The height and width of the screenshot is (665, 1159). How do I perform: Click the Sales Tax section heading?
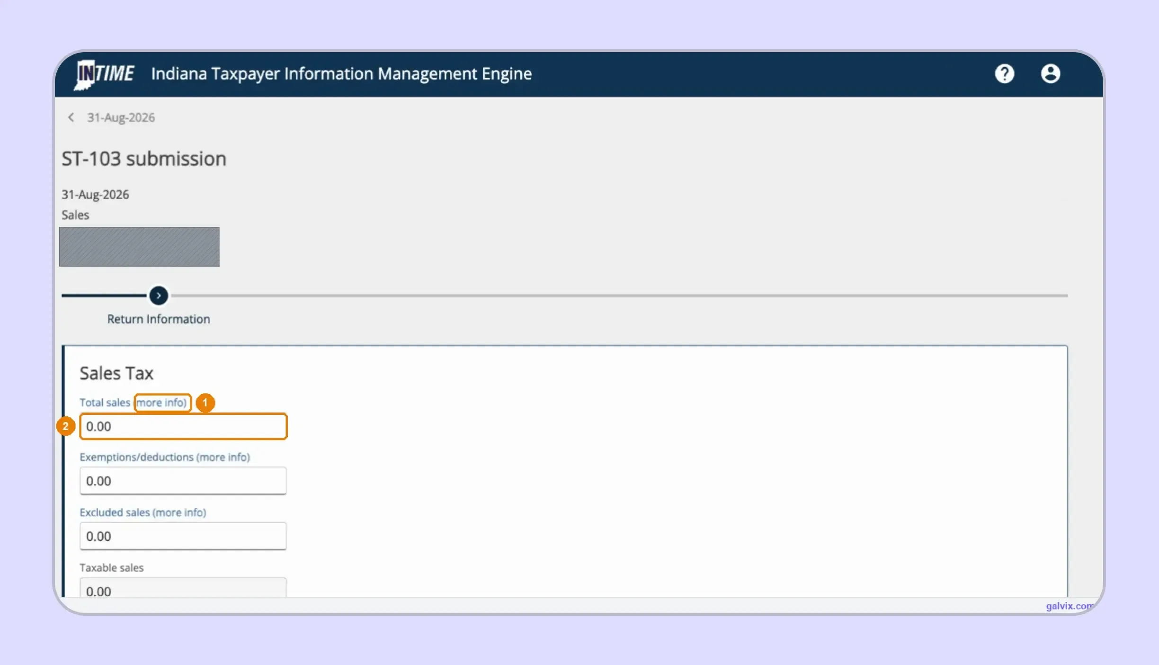coord(116,373)
